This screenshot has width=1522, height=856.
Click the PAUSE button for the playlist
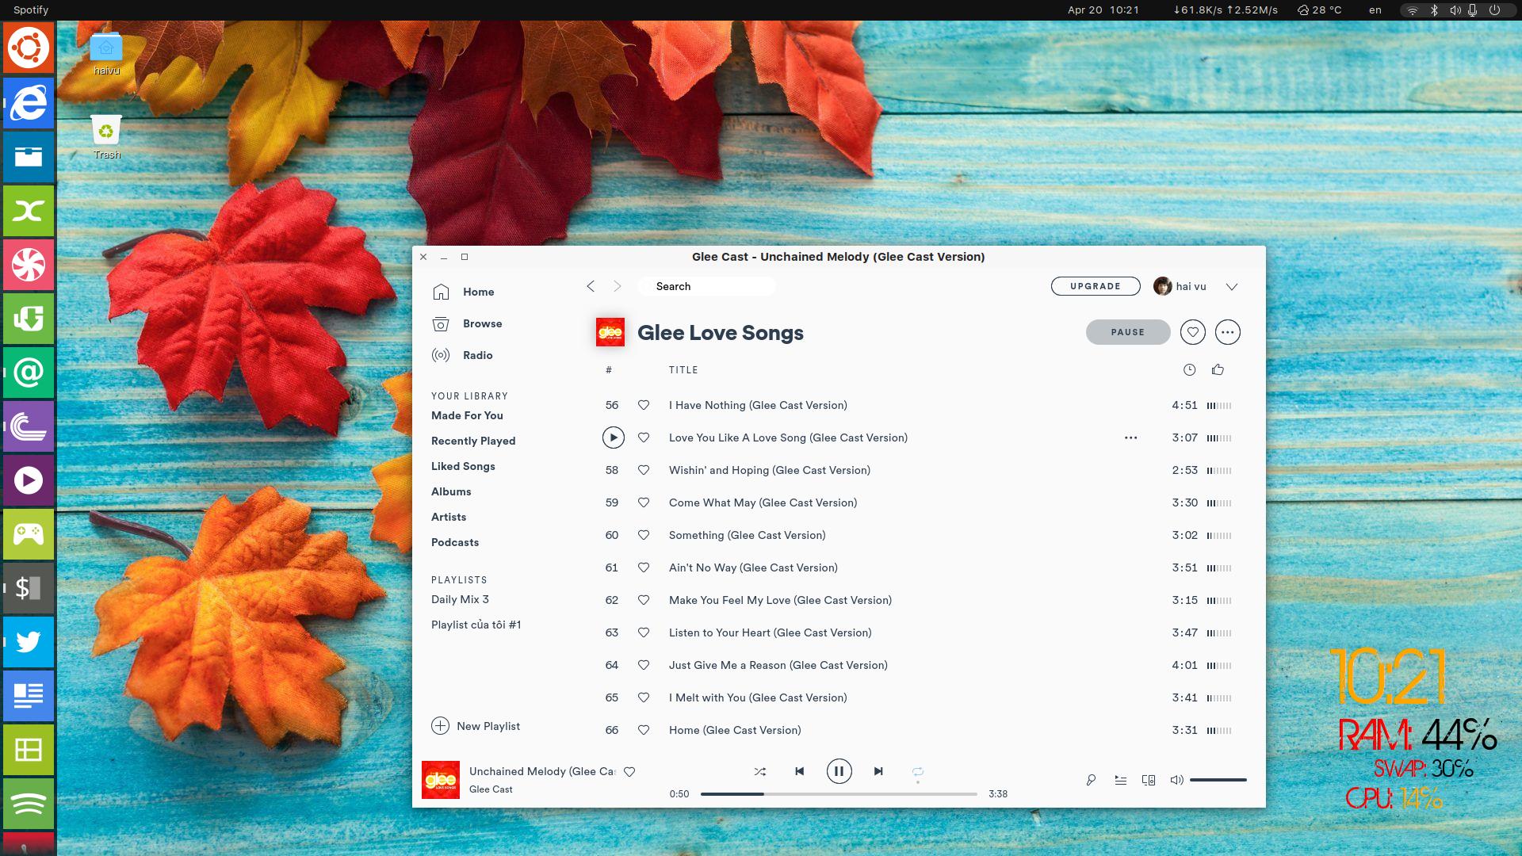1128,332
